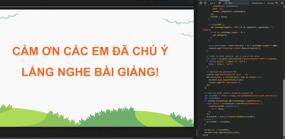Clear the console with the circle-slash icon

(205, 3)
